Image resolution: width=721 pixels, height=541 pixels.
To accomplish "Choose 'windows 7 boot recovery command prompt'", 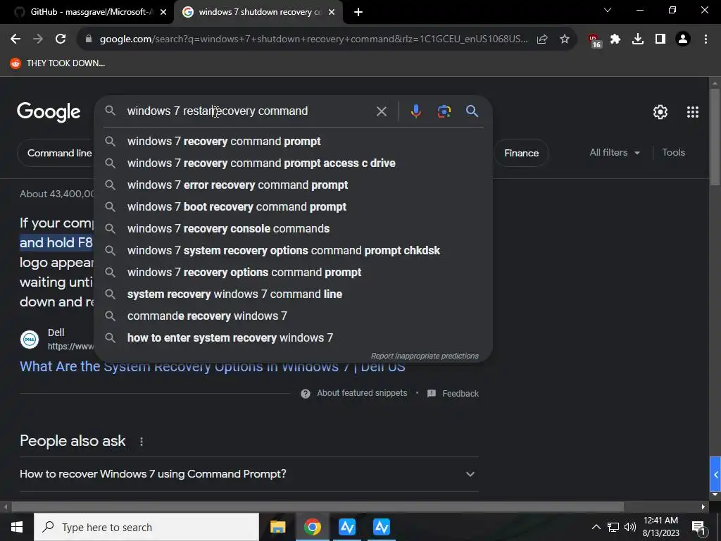I will tap(293, 207).
